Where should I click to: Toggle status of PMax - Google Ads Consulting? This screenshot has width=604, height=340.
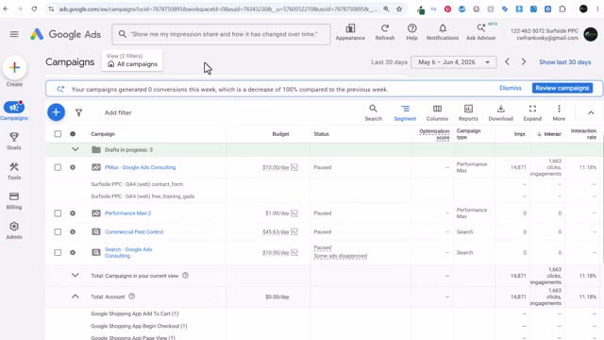point(73,167)
